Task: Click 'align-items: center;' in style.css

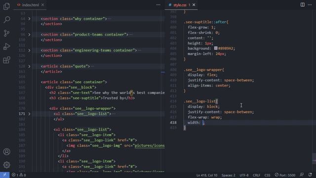Action: tap(209, 86)
